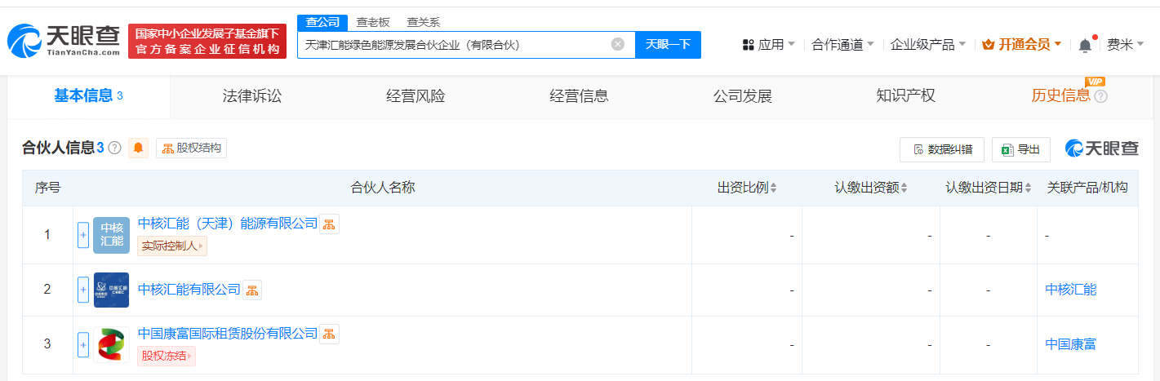
Task: Click the 中核汇能有限公司 company logo
Action: click(111, 290)
